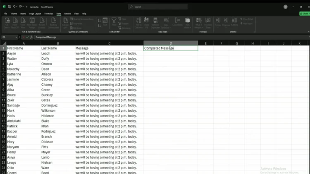Toggle the Filter funnel
The image size is (310, 174).
114,22
